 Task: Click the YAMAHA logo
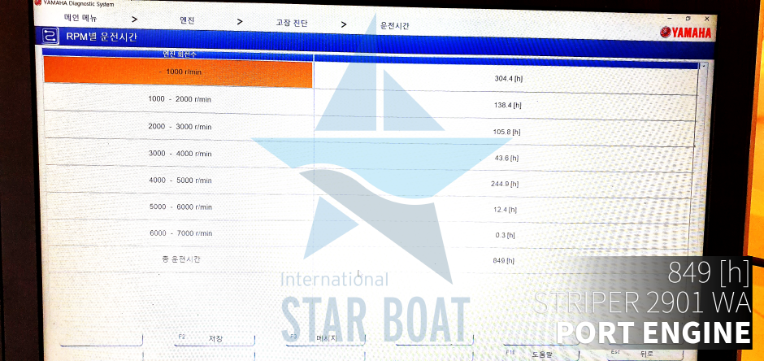pos(685,33)
